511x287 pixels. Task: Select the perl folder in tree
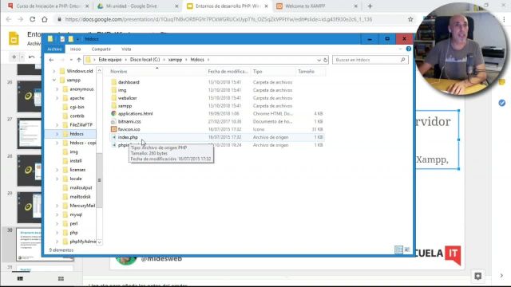[73, 223]
